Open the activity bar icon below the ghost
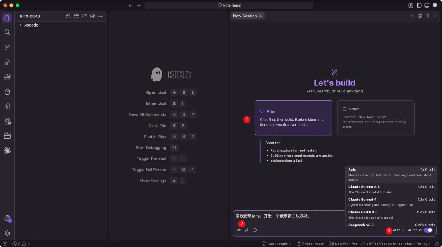This screenshot has height=247, width=442. click(7, 106)
